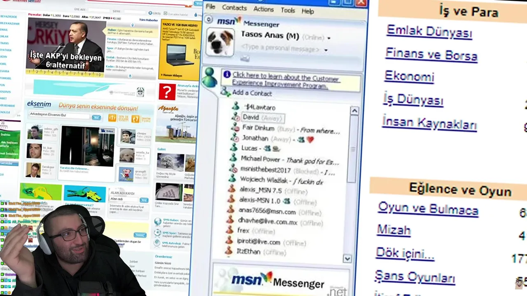Click the round button left of MSN logo
This screenshot has height=296, width=527.
(x=209, y=20)
